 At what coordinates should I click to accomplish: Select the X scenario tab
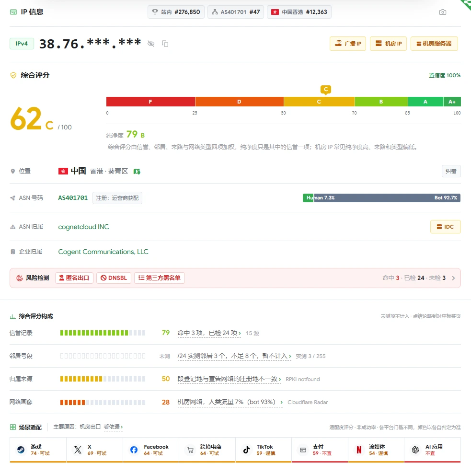coord(94,450)
